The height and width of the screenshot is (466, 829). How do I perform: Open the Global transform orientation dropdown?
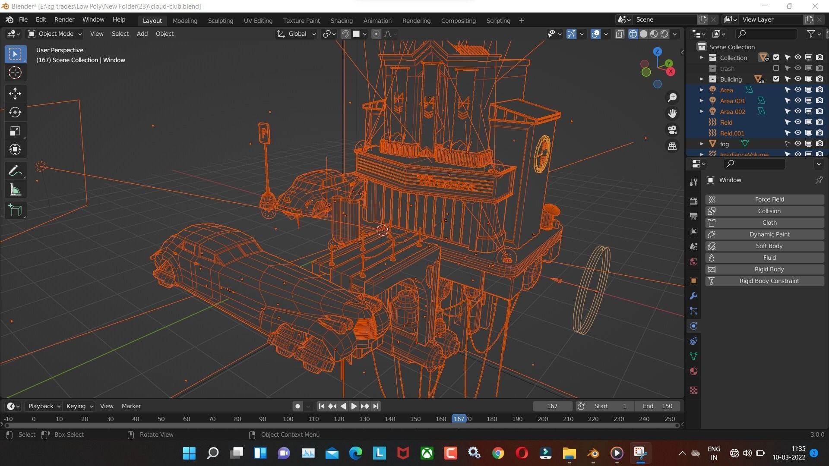[296, 34]
